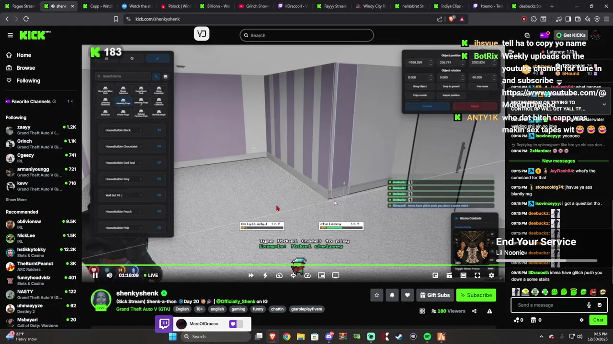Image resolution: width=613 pixels, height=344 pixels.
Task: Open Grinch's channel in Following list
Action: point(41,144)
